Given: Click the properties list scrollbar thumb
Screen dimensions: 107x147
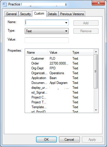Looking at the screenshot, I should [x=96, y=71].
